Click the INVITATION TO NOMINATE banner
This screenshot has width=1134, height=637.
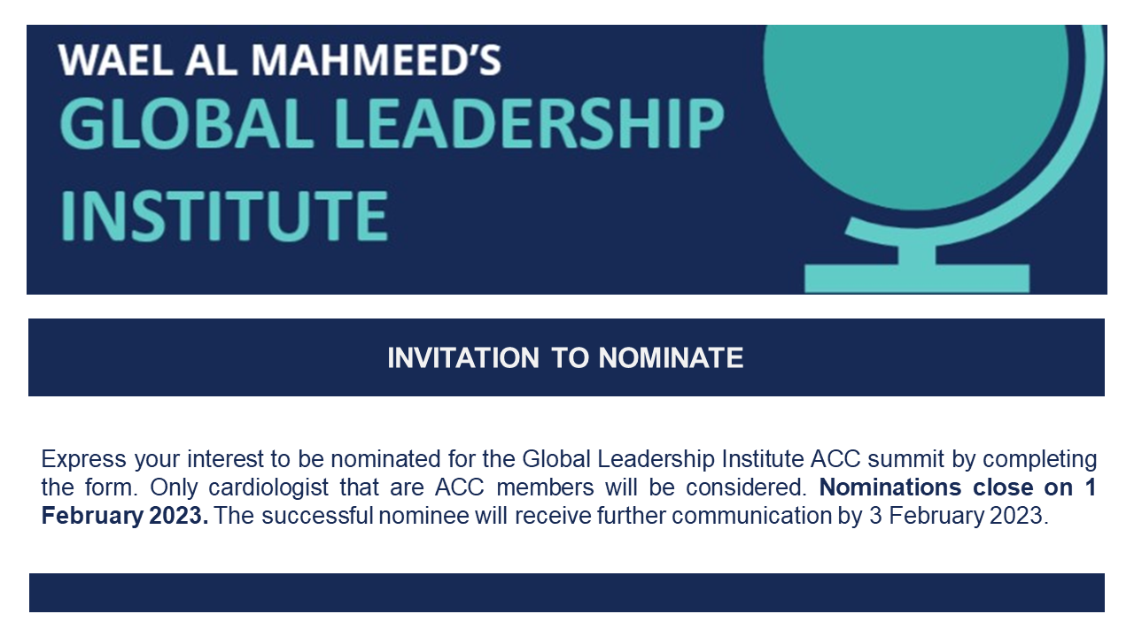tap(566, 357)
